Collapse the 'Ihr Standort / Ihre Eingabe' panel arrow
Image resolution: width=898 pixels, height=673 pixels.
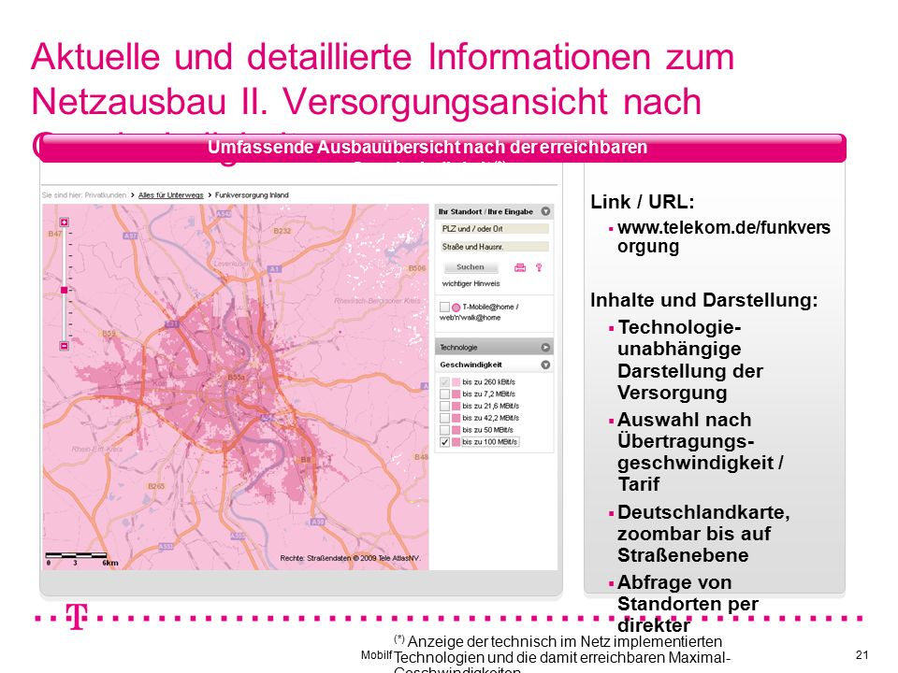pyautogui.click(x=545, y=211)
